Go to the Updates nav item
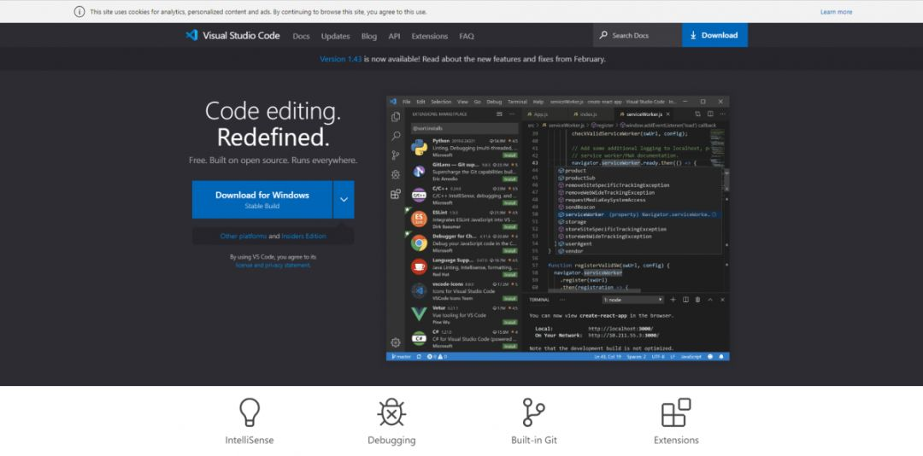Image resolution: width=923 pixels, height=456 pixels. pyautogui.click(x=336, y=37)
